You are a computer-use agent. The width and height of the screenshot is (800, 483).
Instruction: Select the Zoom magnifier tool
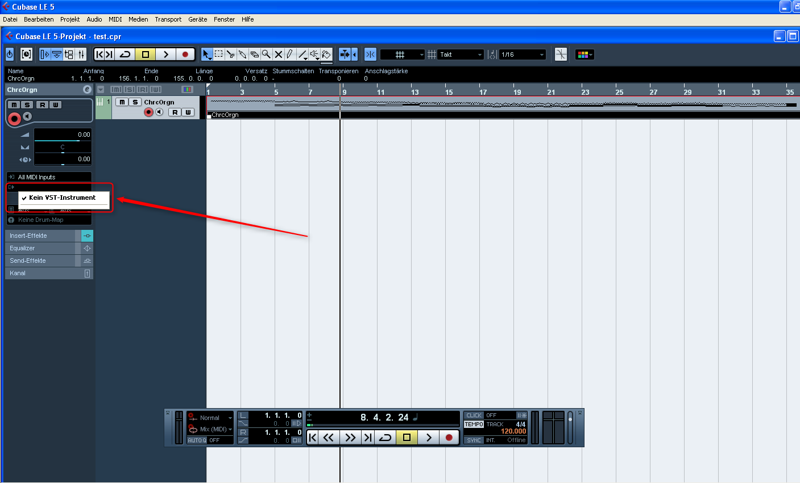(266, 54)
